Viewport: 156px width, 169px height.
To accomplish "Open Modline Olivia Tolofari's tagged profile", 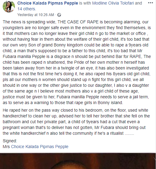I will [113, 3].
